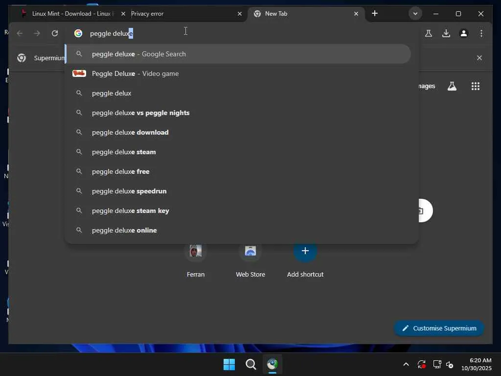The width and height of the screenshot is (501, 376).
Task: Click the muted volume tray icon
Action: (x=450, y=364)
